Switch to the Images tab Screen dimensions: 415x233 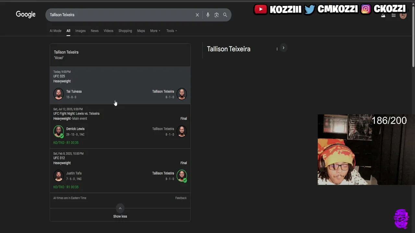coord(80,31)
